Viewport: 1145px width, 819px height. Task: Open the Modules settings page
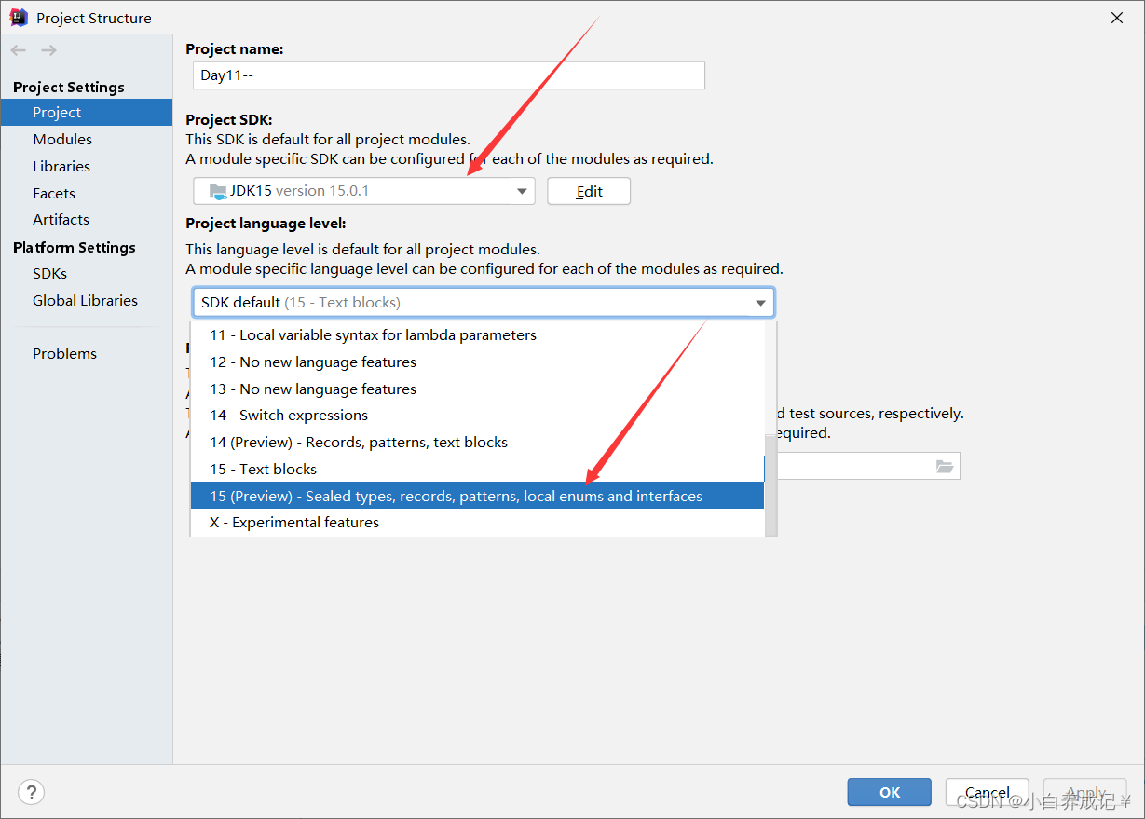click(x=62, y=139)
